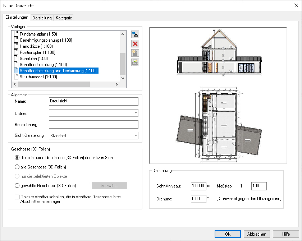Switch to the Einstellungen tab

point(17,17)
